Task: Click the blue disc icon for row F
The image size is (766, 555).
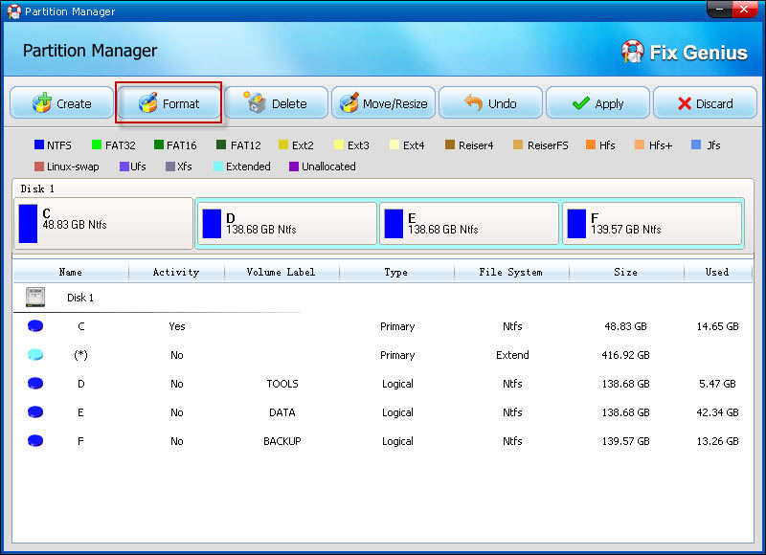Action: [x=35, y=441]
